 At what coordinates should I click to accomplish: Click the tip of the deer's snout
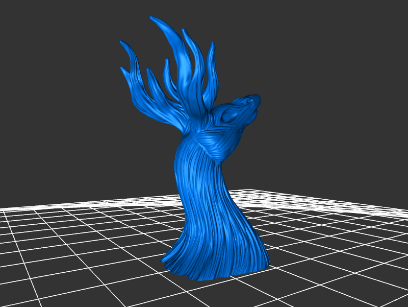pos(257,99)
